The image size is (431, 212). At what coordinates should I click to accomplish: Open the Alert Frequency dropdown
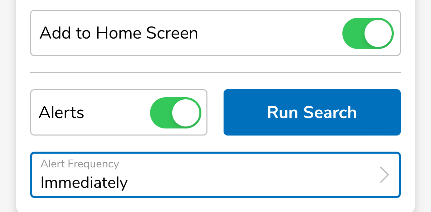pyautogui.click(x=215, y=175)
